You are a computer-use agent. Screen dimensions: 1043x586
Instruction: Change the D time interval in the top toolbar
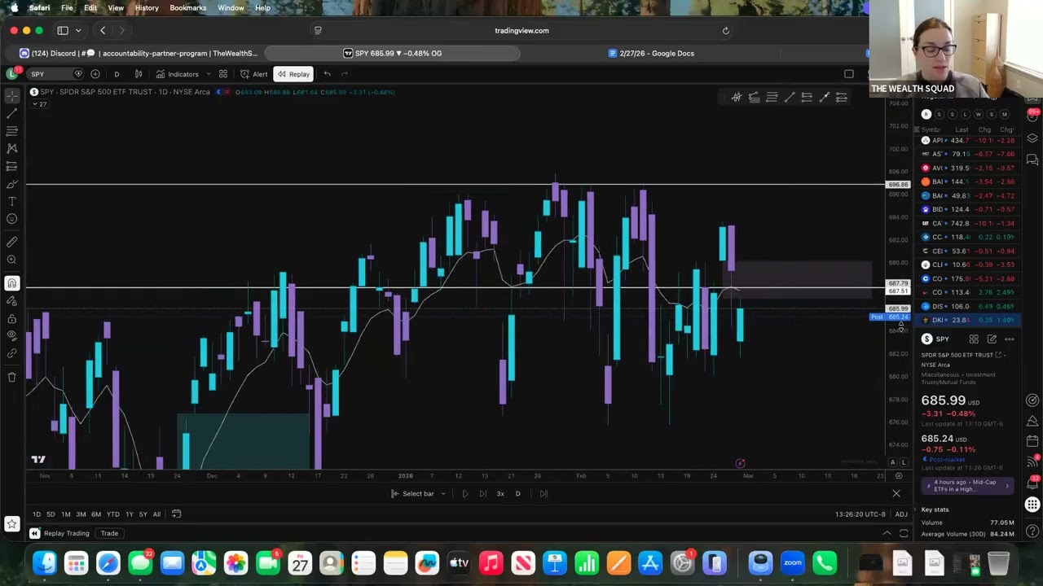click(117, 74)
